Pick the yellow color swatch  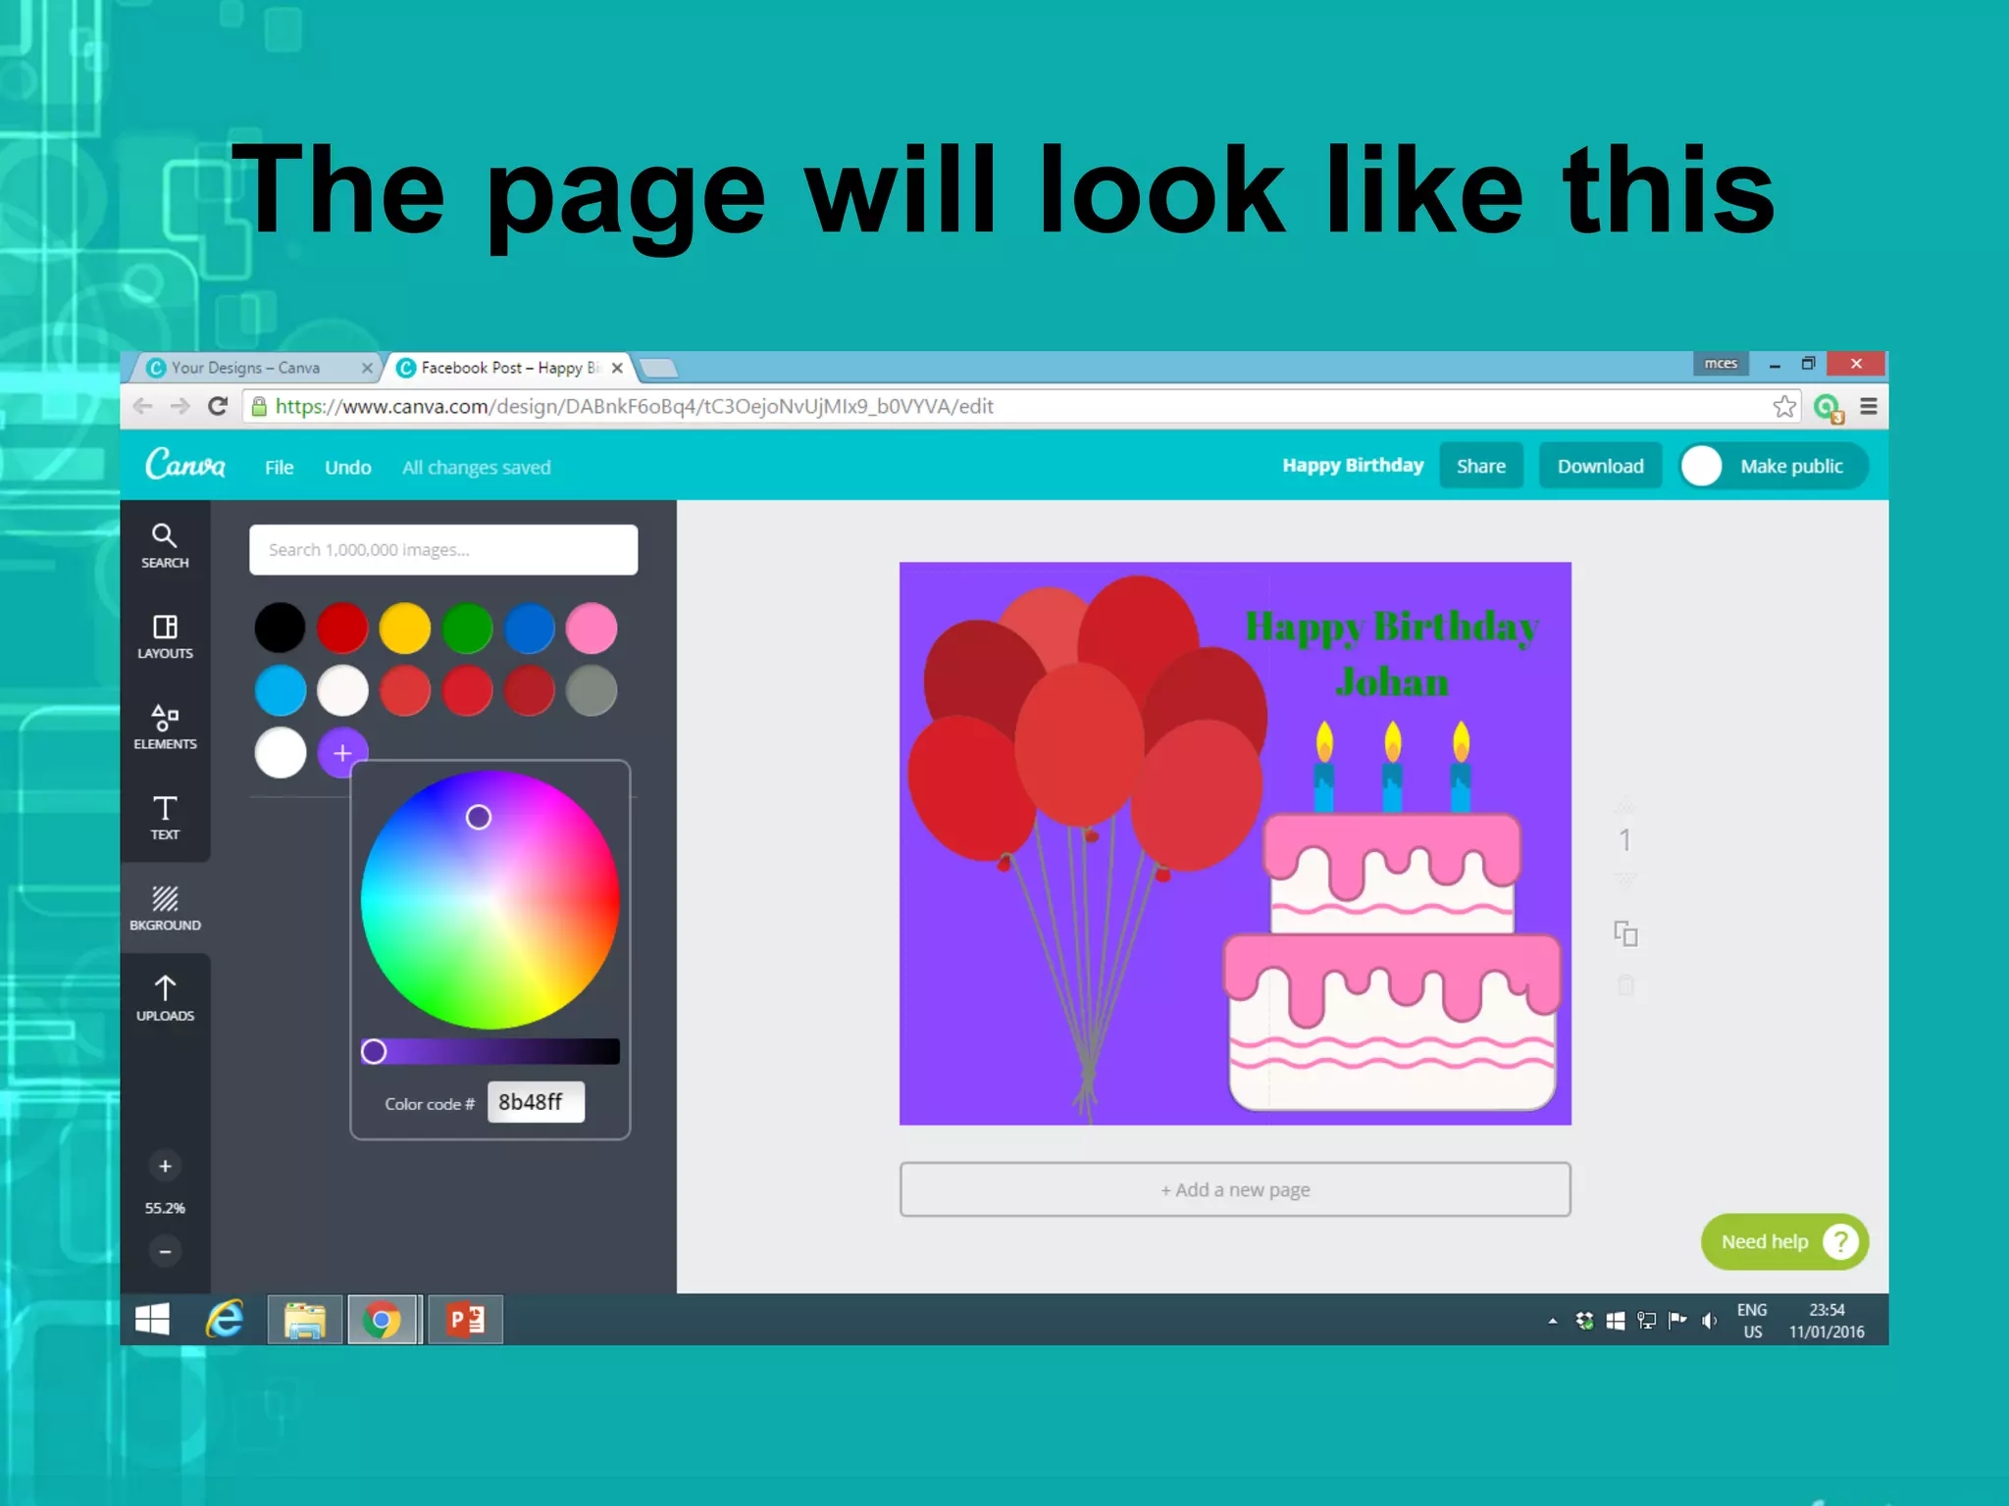coord(404,627)
